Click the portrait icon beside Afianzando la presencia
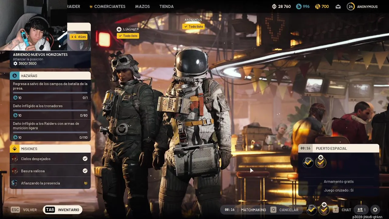389x219 pixels. pos(15,183)
